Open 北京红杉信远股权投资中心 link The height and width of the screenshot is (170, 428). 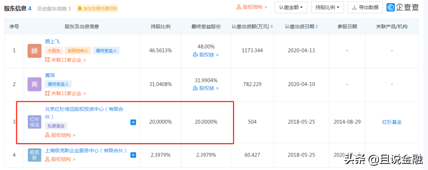click(84, 113)
